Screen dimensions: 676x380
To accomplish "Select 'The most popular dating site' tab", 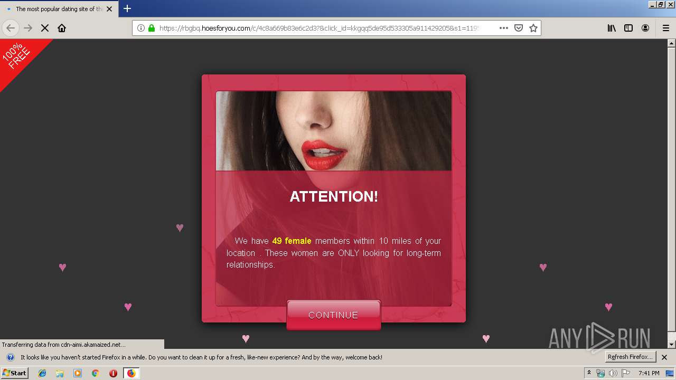I will click(59, 9).
